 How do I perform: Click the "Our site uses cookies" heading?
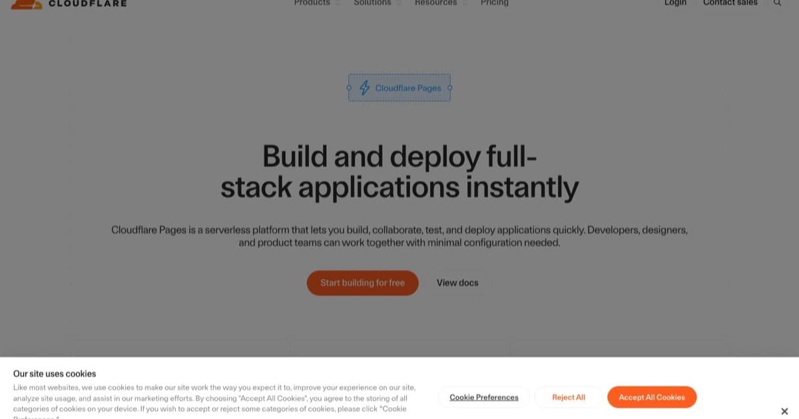(x=55, y=374)
